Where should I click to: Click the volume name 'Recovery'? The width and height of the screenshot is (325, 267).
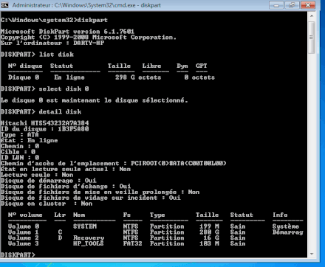click(x=89, y=238)
